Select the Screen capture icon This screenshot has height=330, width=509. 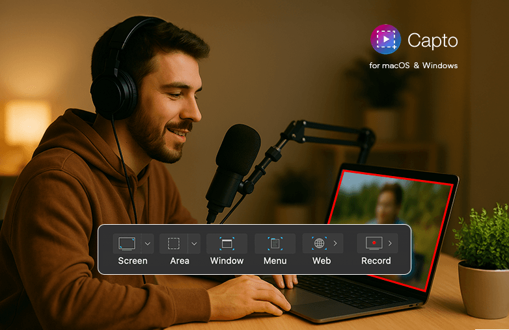tap(127, 244)
